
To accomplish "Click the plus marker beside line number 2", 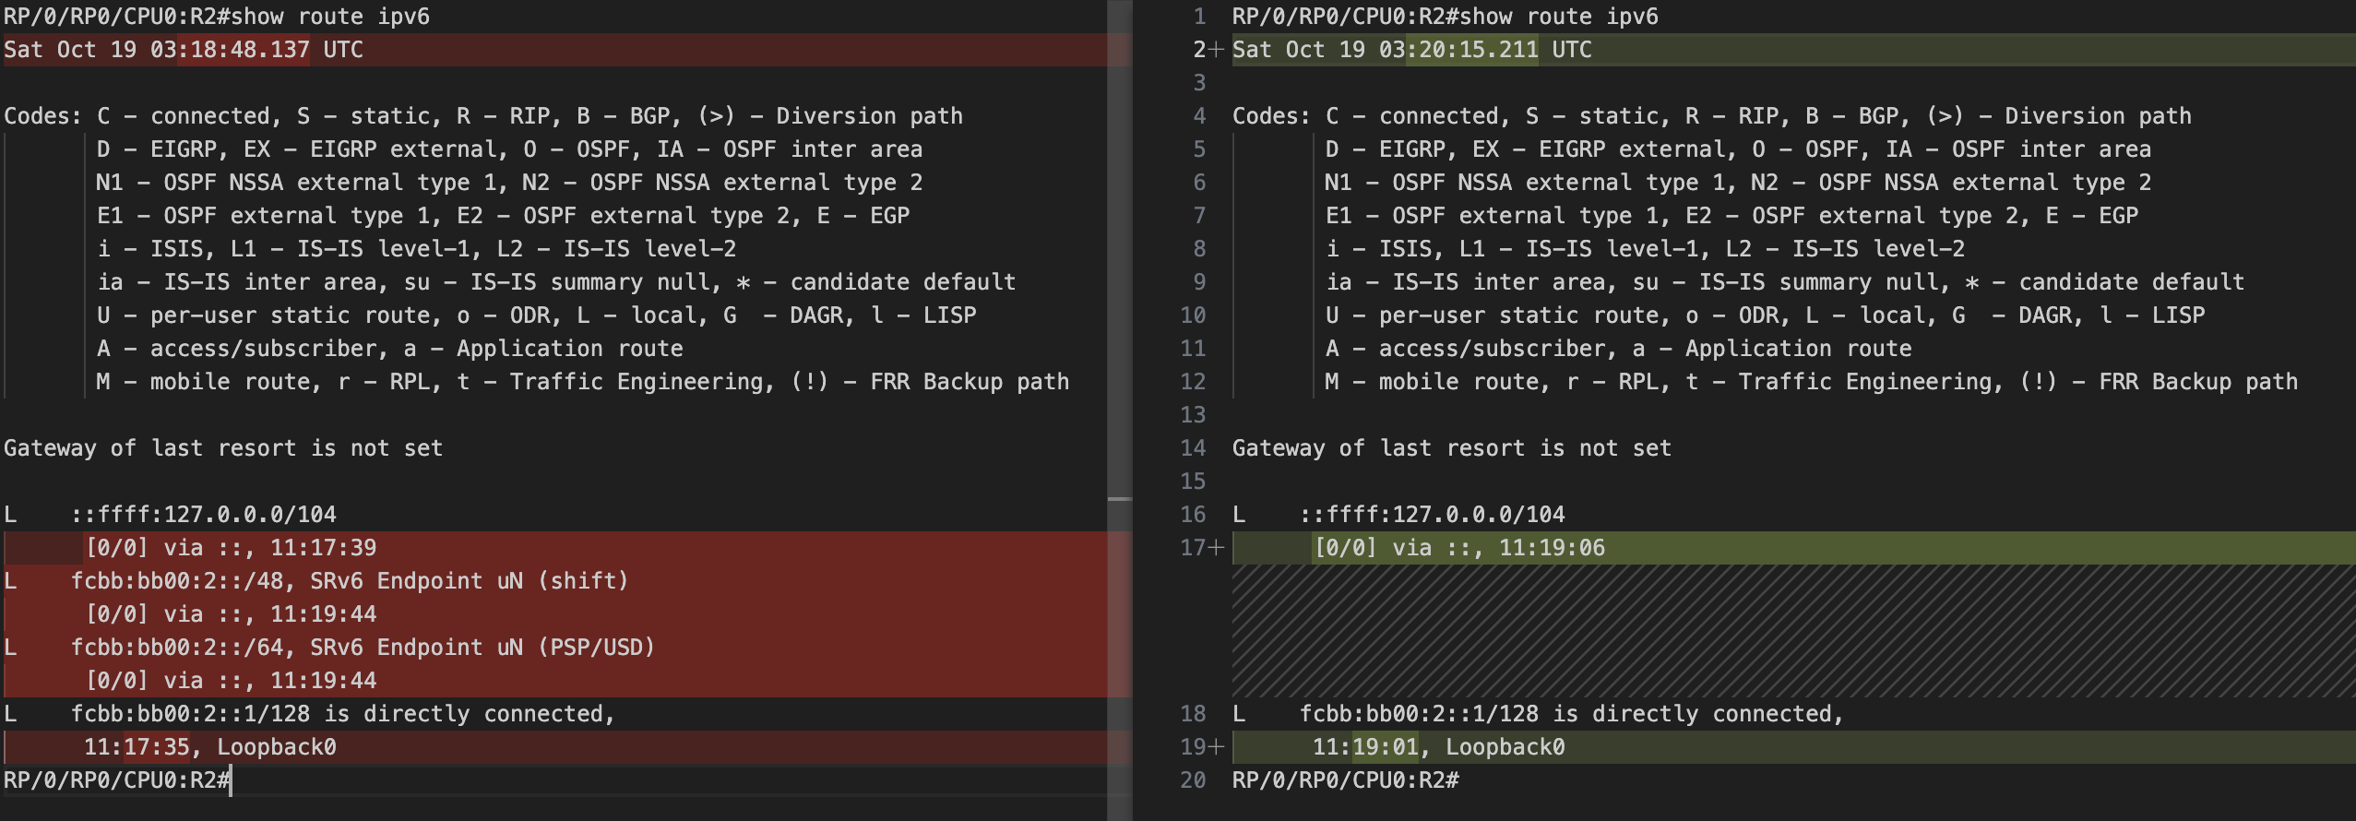I will [x=1216, y=50].
